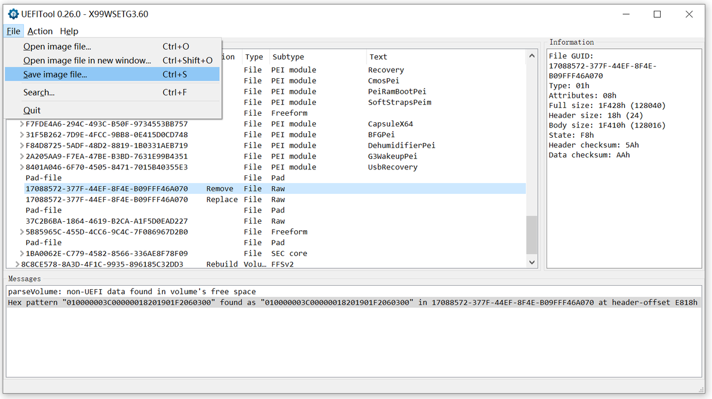This screenshot has height=399, width=712.
Task: Expand the 2A205AA9-6F70-47BE tree node
Action: 22,156
